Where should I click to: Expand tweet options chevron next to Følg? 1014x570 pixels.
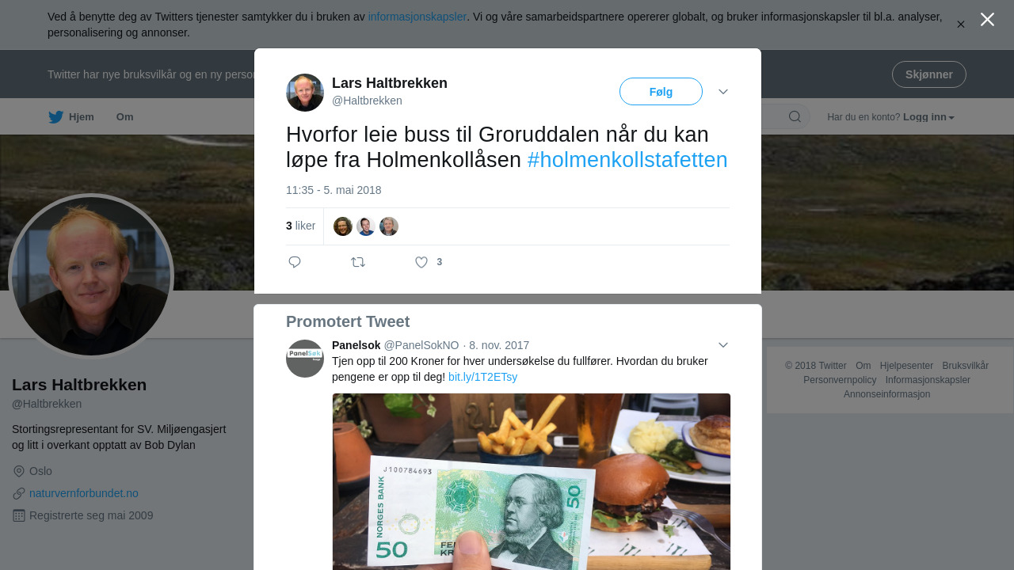coord(723,92)
